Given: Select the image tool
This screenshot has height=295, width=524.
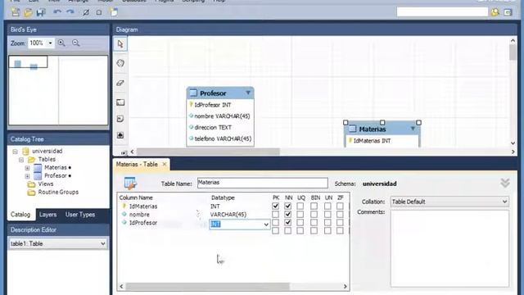Looking at the screenshot, I should 120,135.
